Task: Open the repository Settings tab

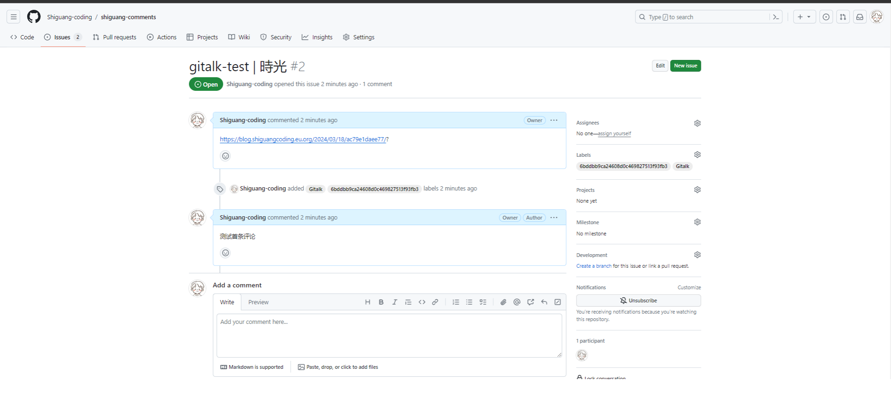Action: tap(359, 37)
